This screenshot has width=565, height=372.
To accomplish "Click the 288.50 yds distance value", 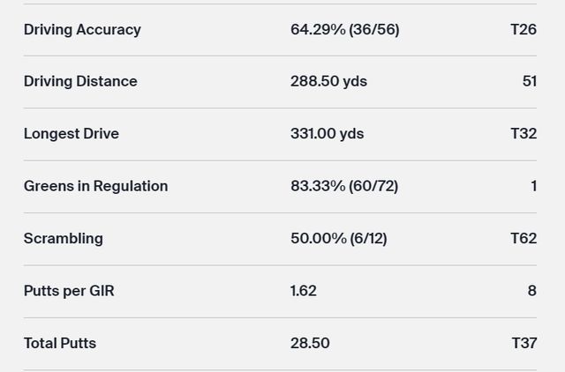I will [328, 81].
